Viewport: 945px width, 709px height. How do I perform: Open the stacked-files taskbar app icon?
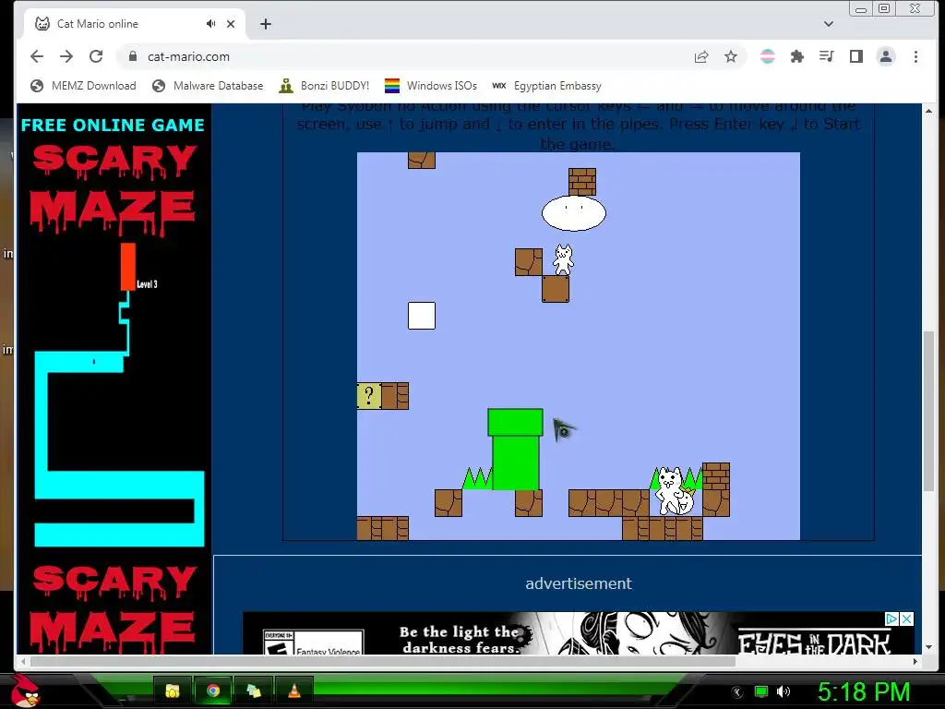pyautogui.click(x=253, y=691)
